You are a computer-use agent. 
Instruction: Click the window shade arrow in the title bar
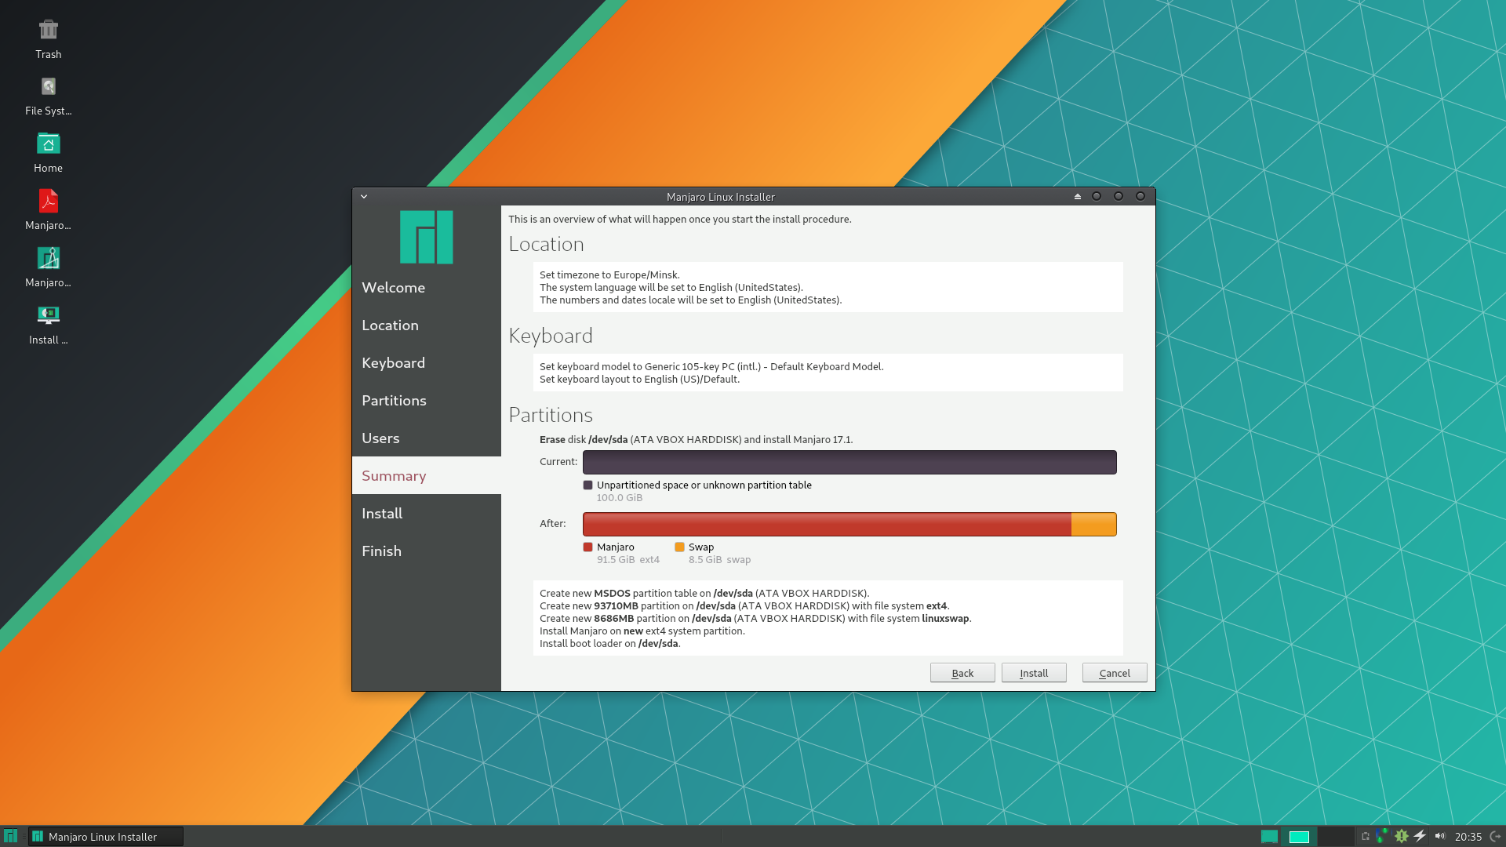(x=1078, y=197)
